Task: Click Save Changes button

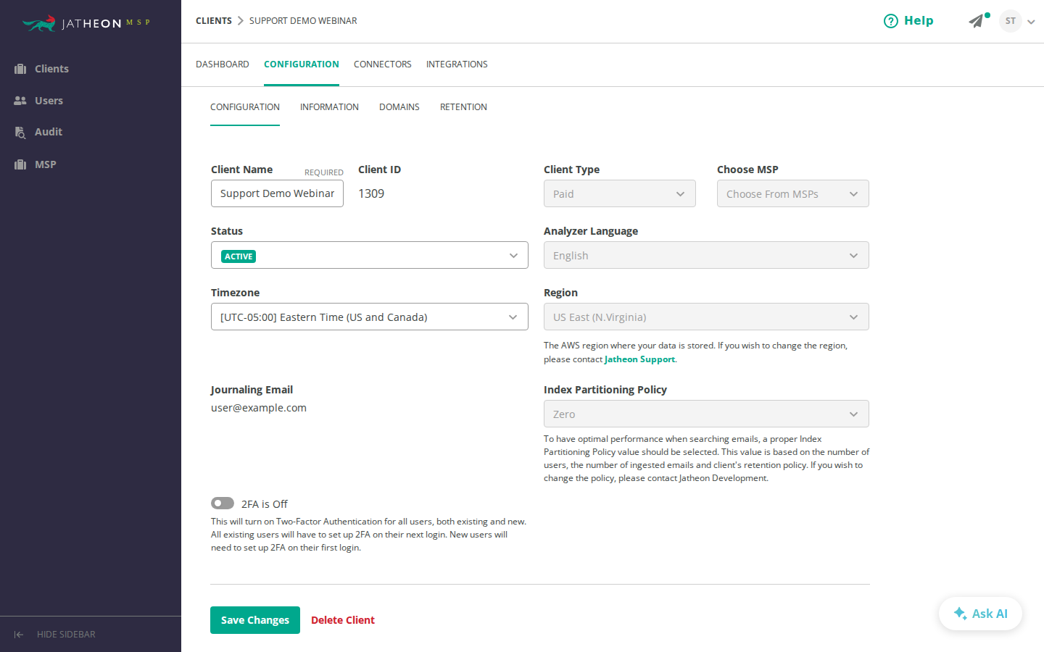Action: click(255, 620)
